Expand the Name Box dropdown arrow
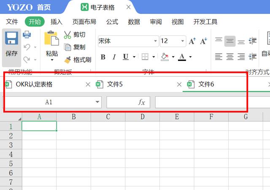Image resolution: width=270 pixels, height=190 pixels. click(x=98, y=102)
